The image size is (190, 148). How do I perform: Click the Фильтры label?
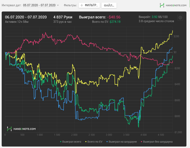(70, 5)
